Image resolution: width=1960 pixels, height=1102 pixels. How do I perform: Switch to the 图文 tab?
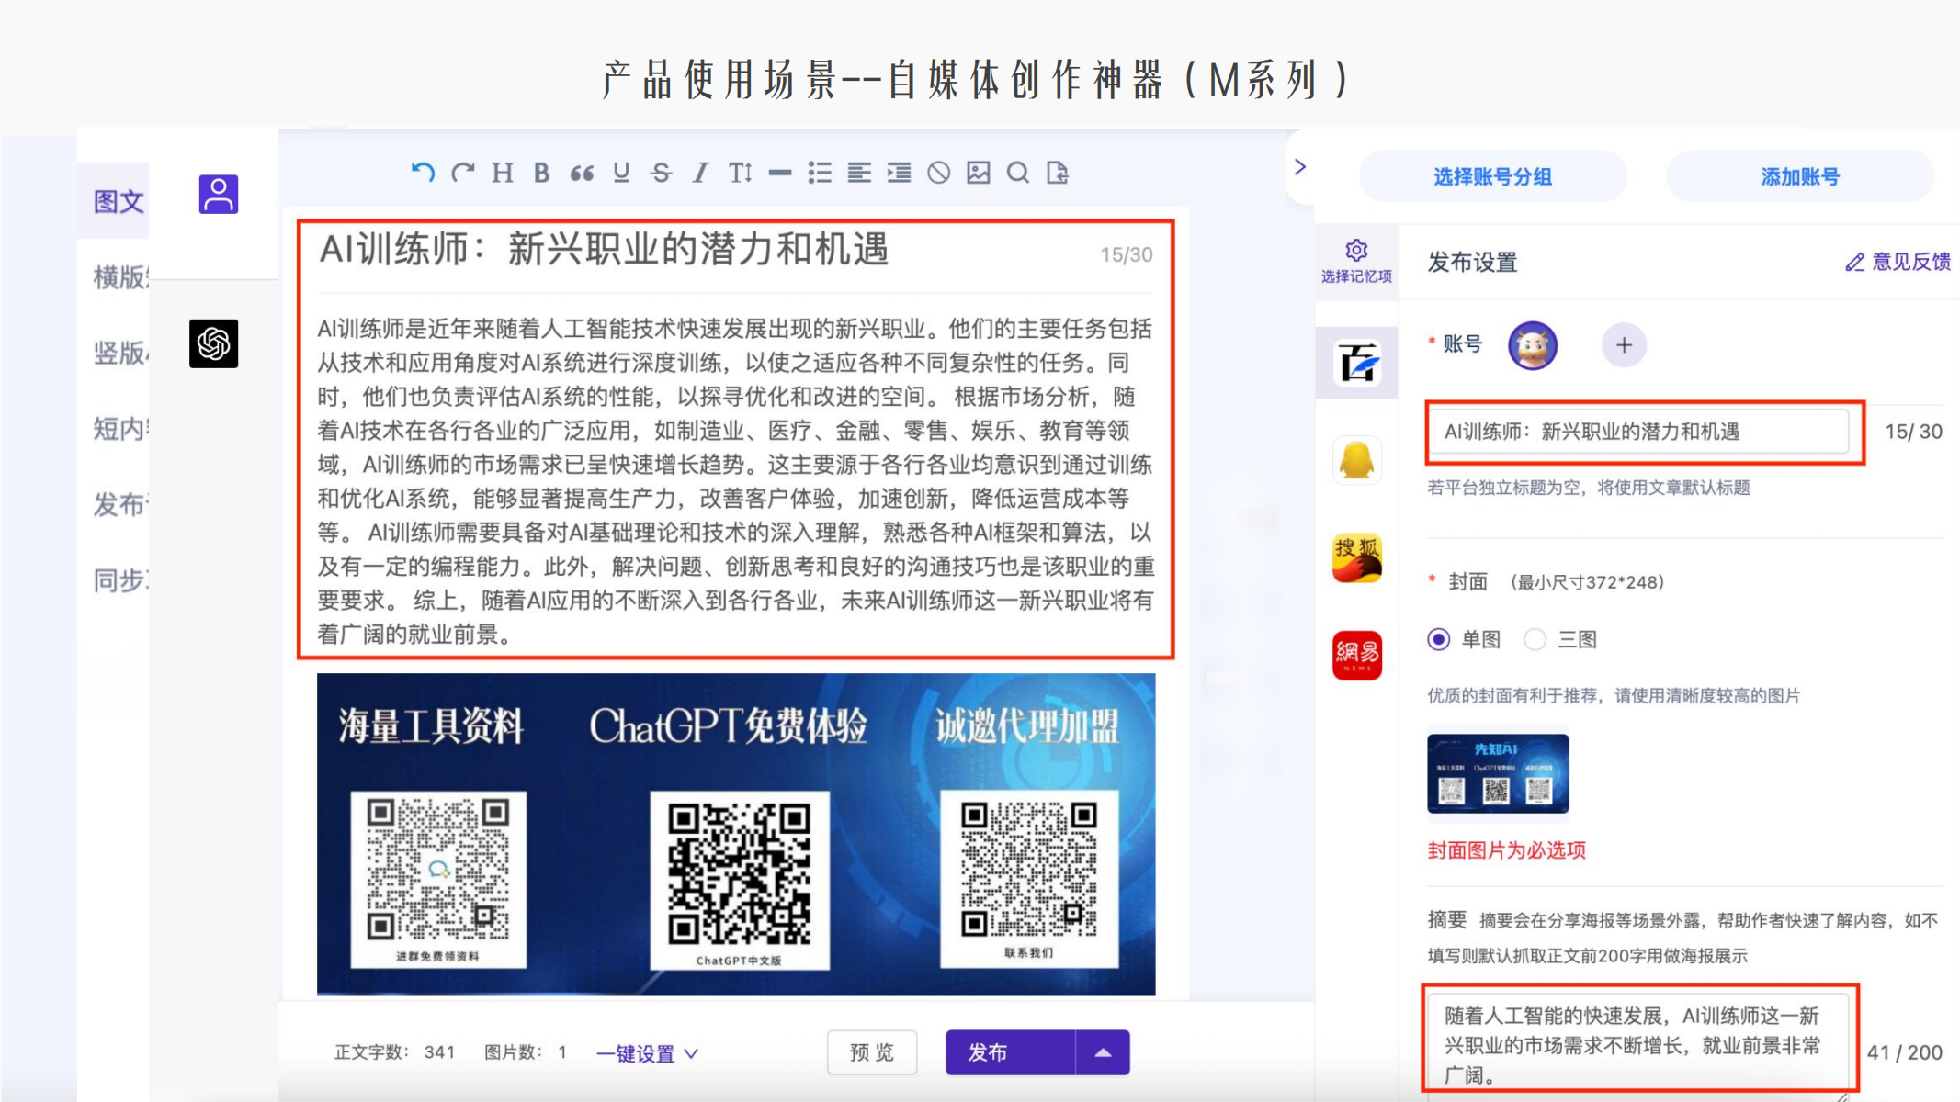click(x=119, y=201)
